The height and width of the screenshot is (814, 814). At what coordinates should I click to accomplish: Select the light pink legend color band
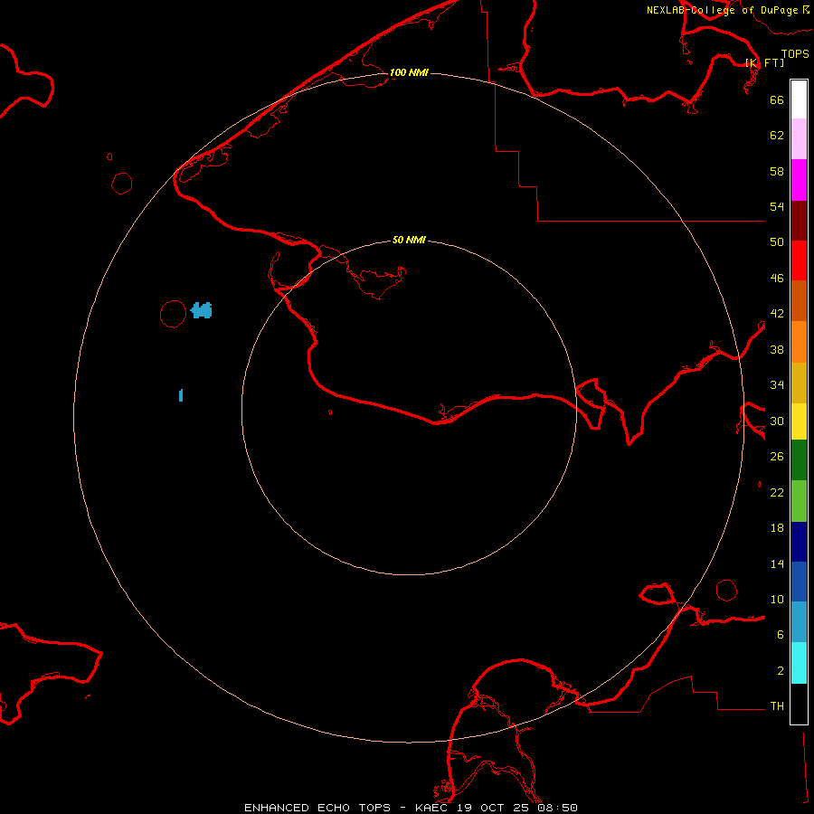pyautogui.click(x=799, y=139)
